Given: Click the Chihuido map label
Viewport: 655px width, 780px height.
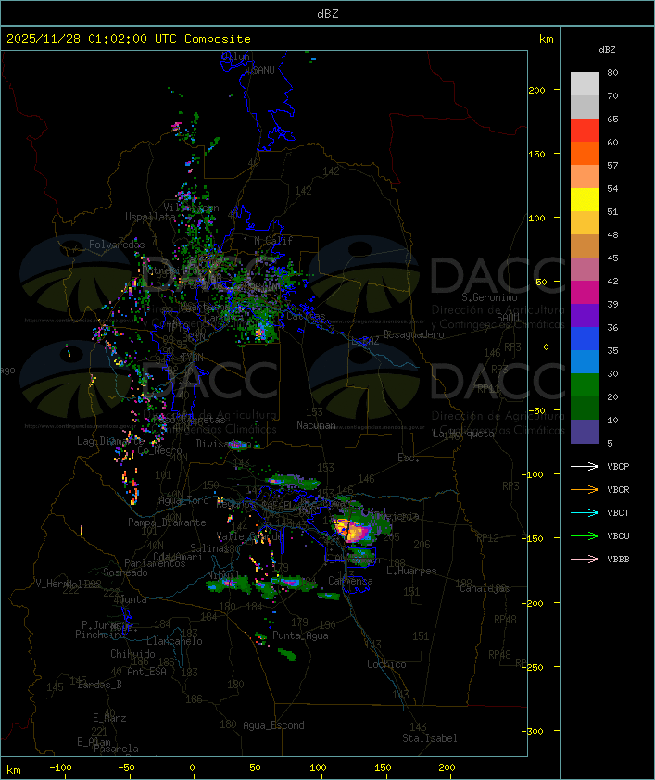Looking at the screenshot, I should click(x=132, y=654).
